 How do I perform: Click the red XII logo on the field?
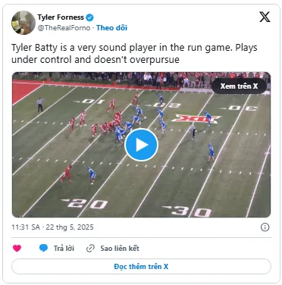pyautogui.click(x=196, y=119)
